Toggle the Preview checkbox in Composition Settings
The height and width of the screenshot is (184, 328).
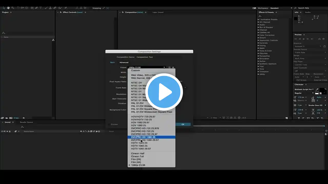pyautogui.click(x=109, y=124)
